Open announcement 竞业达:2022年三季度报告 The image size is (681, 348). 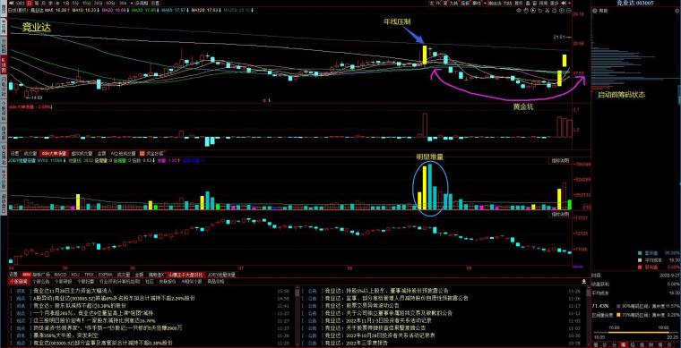[x=358, y=343]
